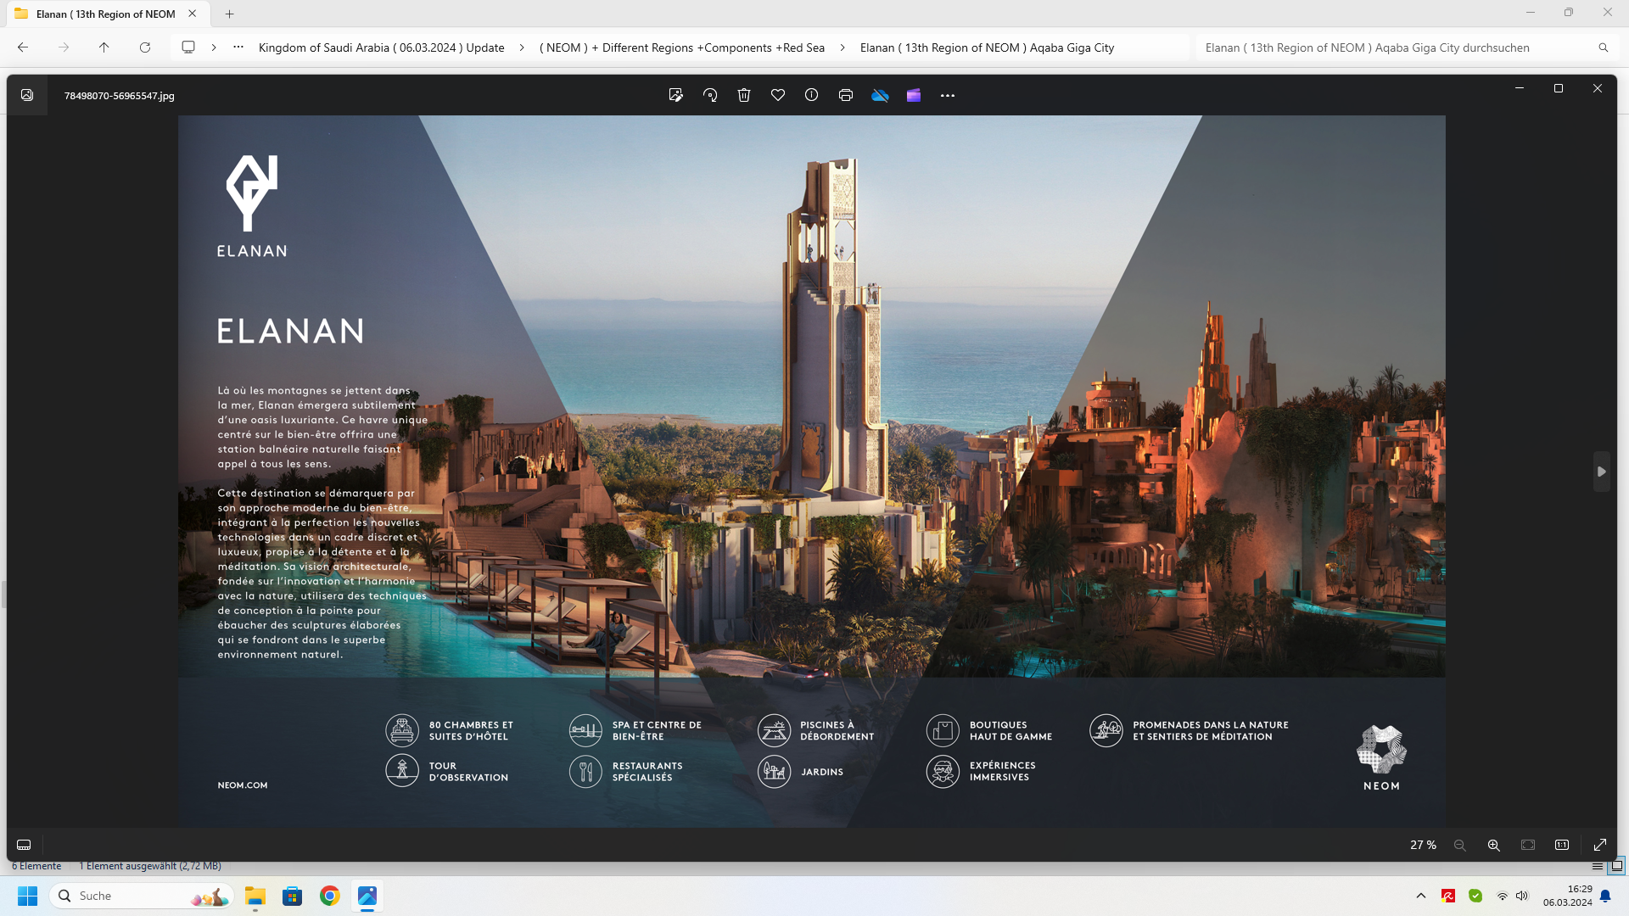Screen dimensions: 1629x916
Task: Rotate the image using the rotate icon
Action: (710, 95)
